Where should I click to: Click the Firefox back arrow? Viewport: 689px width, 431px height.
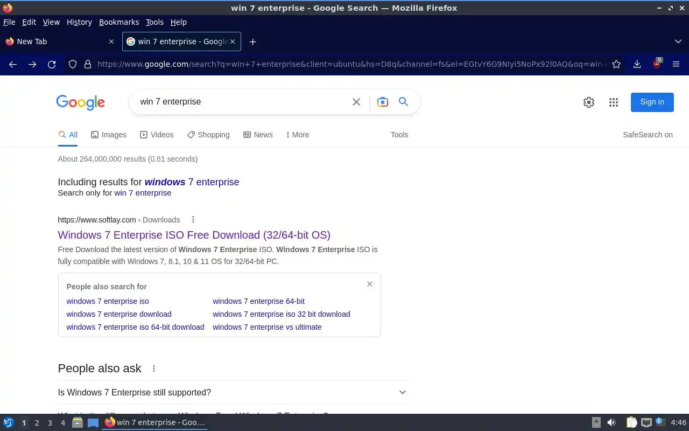pyautogui.click(x=13, y=64)
